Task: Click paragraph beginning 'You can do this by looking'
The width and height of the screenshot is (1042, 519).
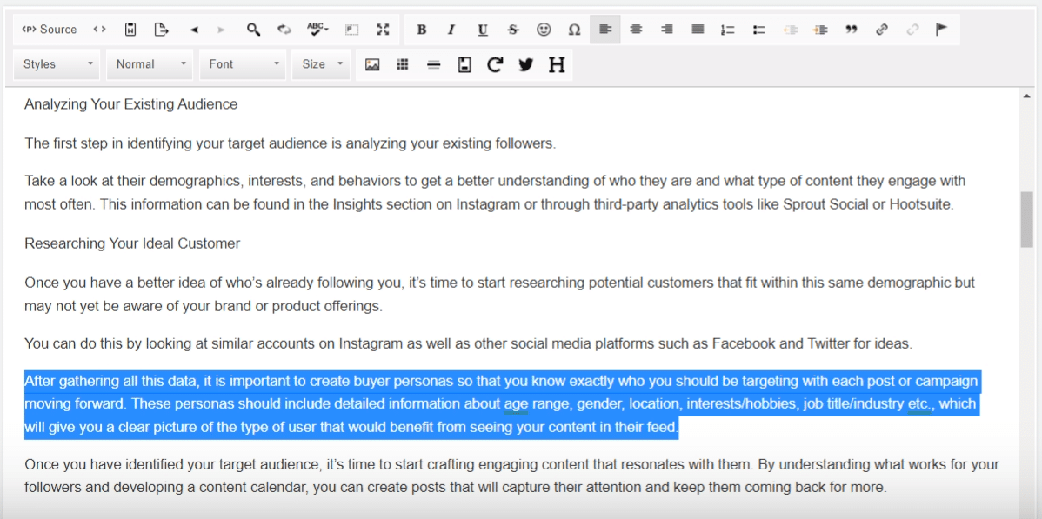Action: click(x=469, y=343)
